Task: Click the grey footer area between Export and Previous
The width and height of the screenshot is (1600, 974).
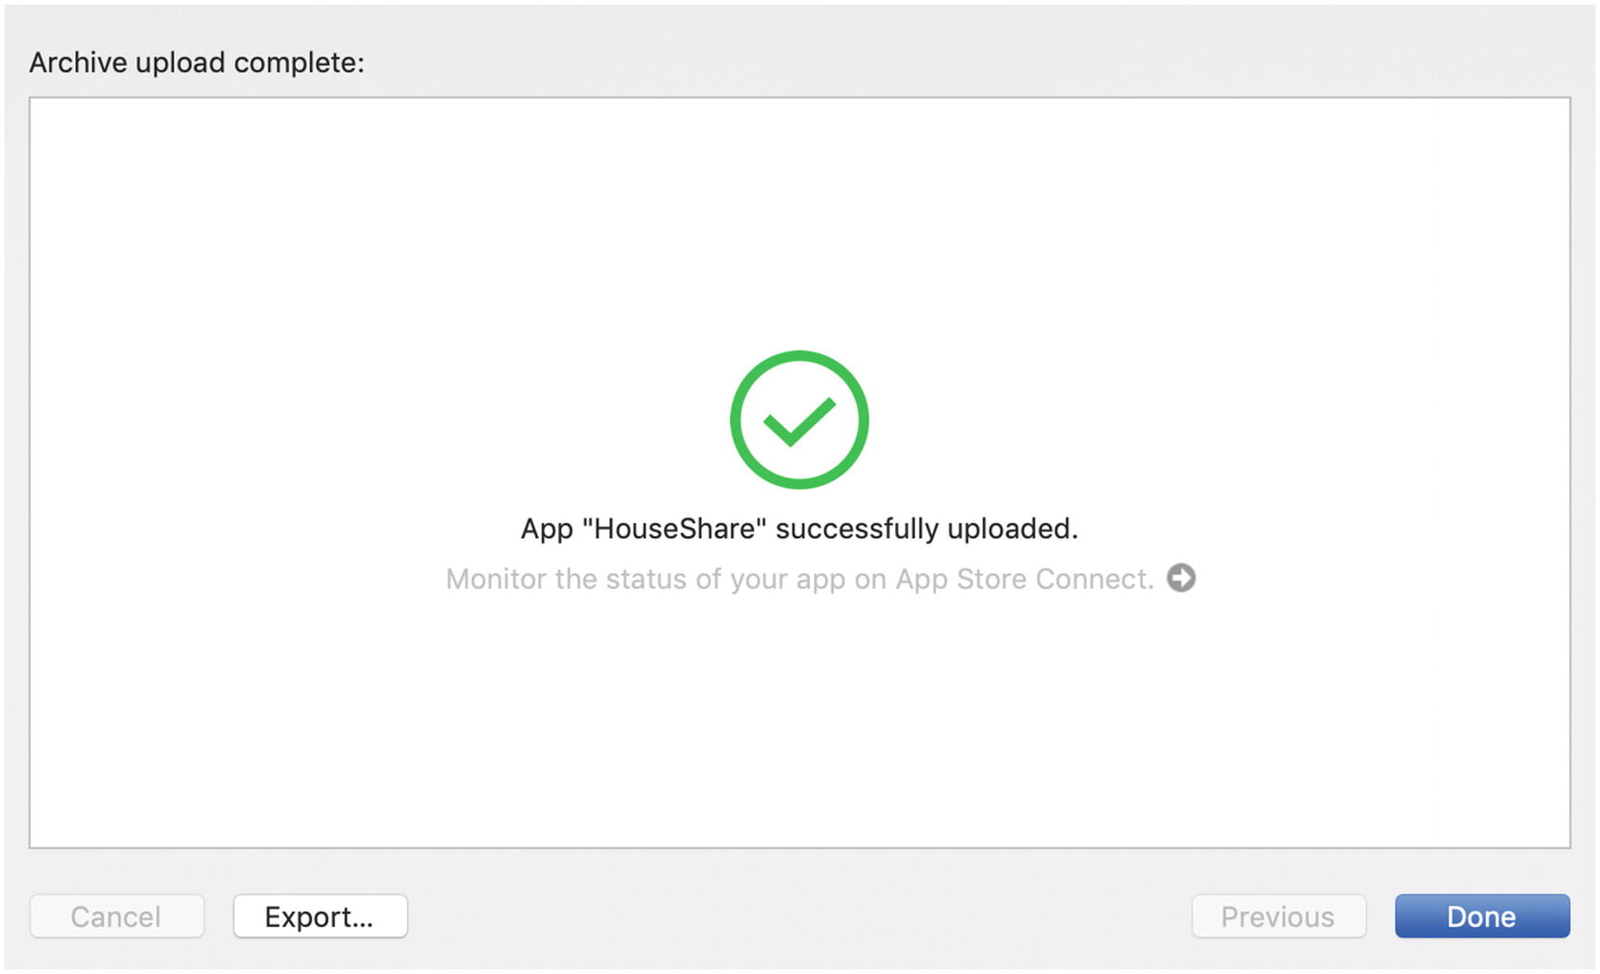Action: click(x=798, y=916)
